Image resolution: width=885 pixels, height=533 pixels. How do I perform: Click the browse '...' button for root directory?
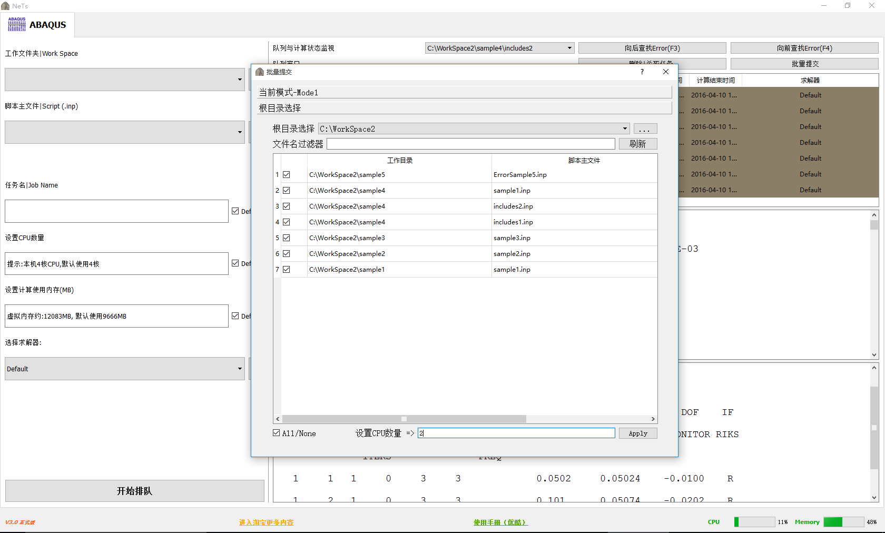pos(645,129)
